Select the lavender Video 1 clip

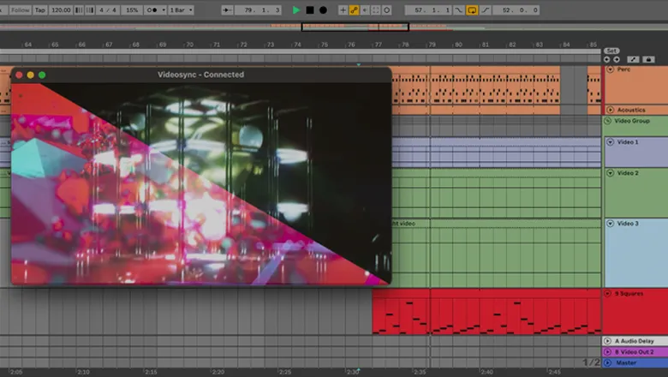pos(496,152)
